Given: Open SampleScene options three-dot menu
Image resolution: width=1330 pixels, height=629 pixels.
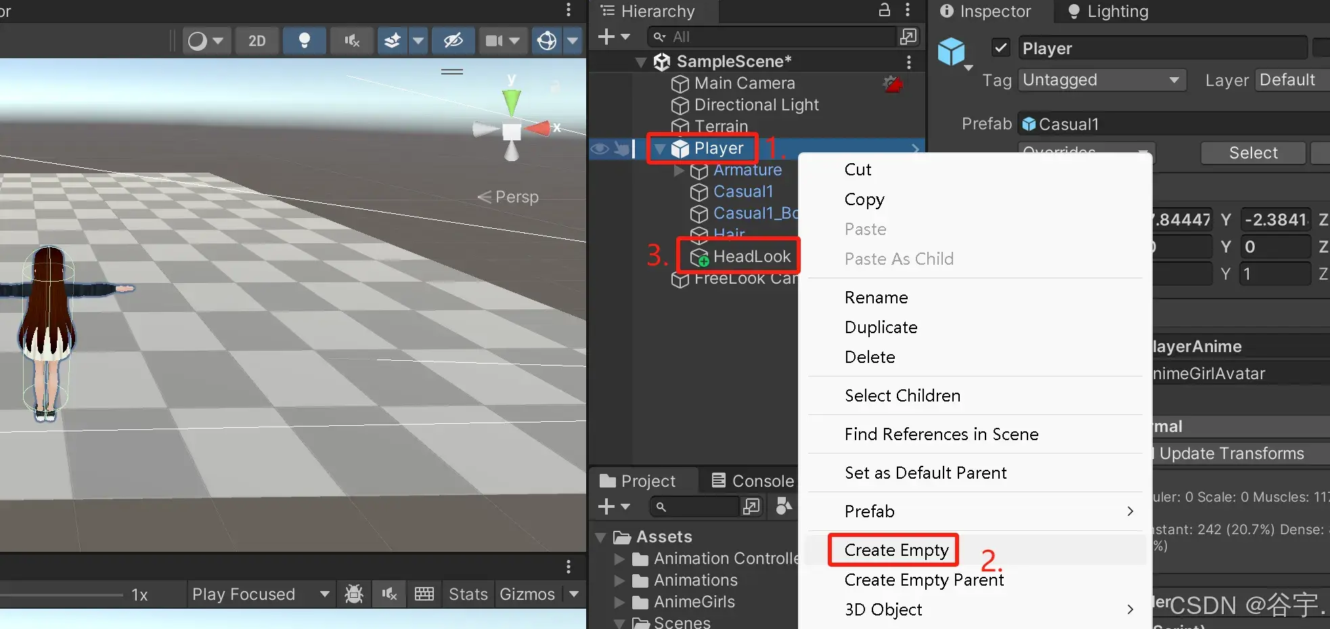Looking at the screenshot, I should click(908, 62).
